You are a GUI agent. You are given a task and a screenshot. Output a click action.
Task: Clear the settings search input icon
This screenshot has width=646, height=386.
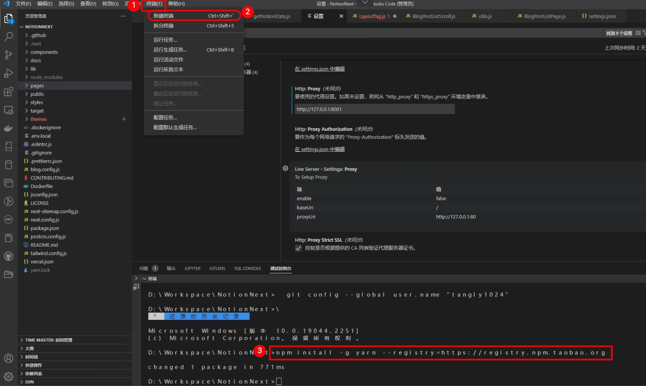pos(638,33)
